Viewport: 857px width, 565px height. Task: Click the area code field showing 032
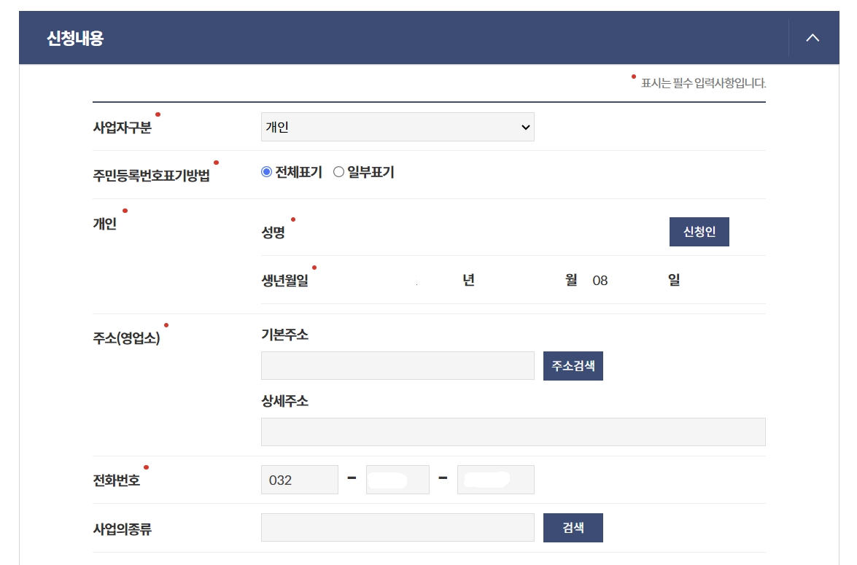[300, 480]
